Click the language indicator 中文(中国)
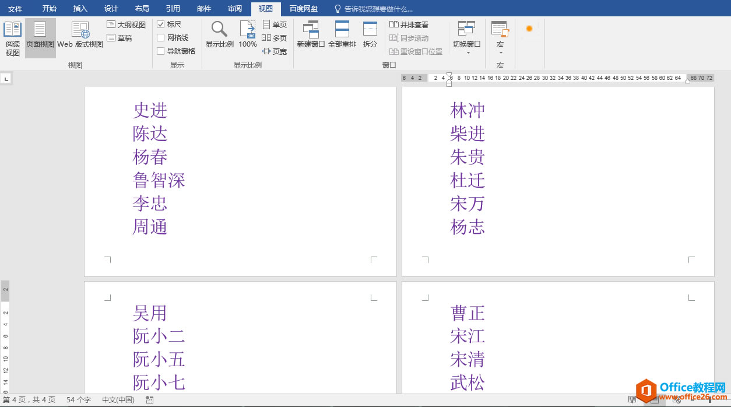 pyautogui.click(x=118, y=400)
